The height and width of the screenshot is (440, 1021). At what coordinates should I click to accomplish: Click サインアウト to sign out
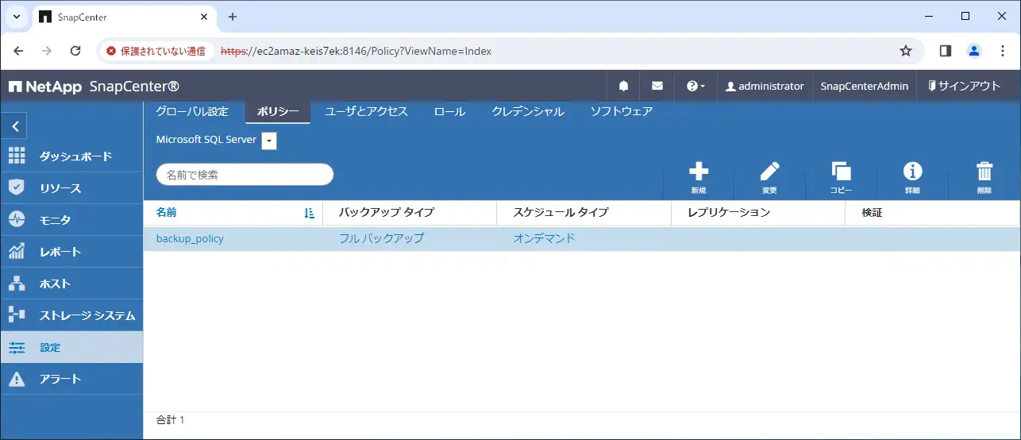(964, 86)
